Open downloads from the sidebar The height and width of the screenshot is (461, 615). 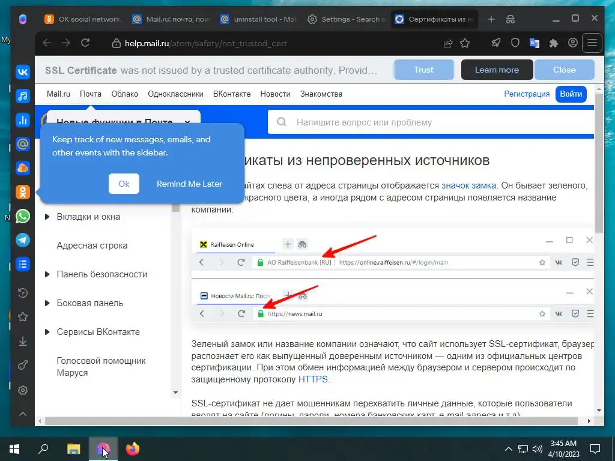pyautogui.click(x=23, y=342)
